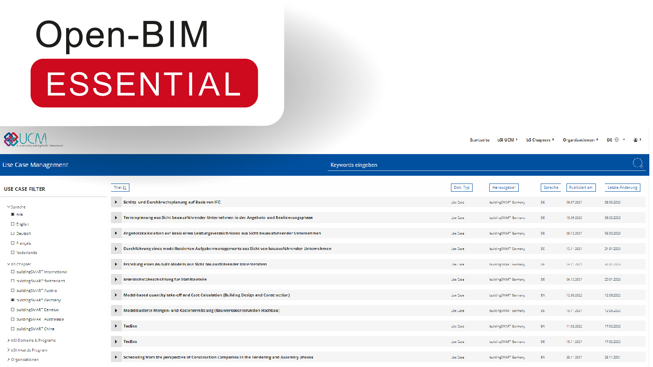Expand the Terminplanung row arrow
This screenshot has height=367, width=653.
click(x=116, y=218)
